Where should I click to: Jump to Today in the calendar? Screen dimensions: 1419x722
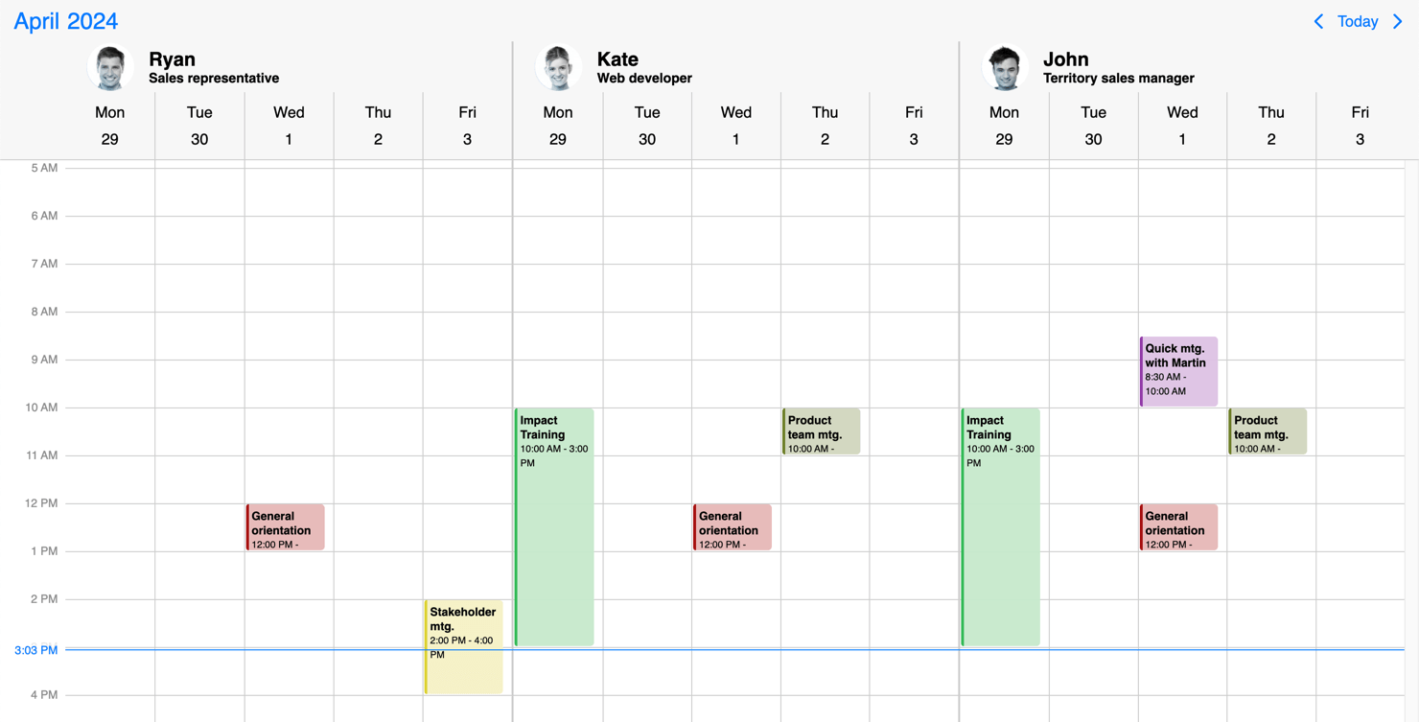point(1358,21)
